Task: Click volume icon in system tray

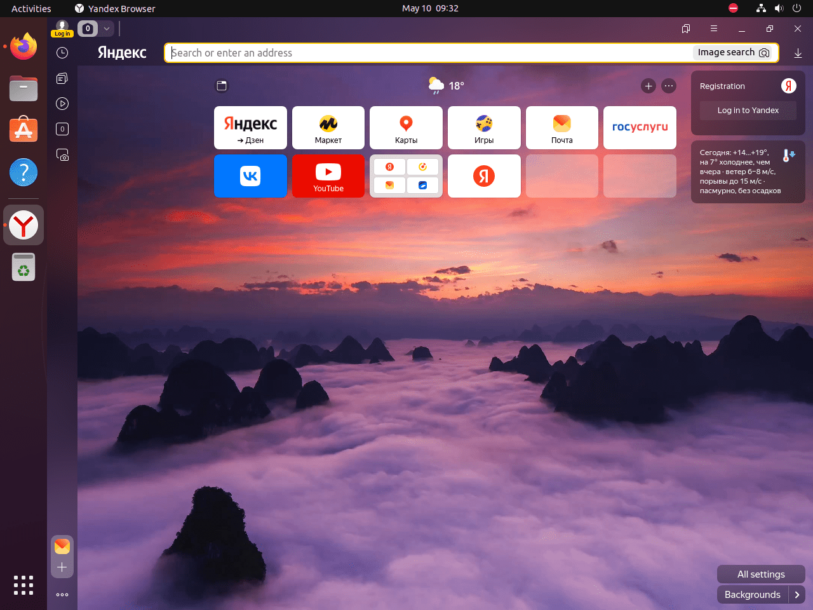Action: [x=779, y=8]
